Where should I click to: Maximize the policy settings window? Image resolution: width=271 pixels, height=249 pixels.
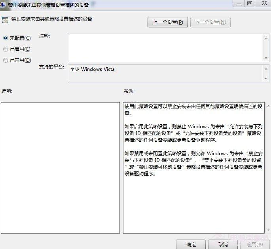click(250, 3)
